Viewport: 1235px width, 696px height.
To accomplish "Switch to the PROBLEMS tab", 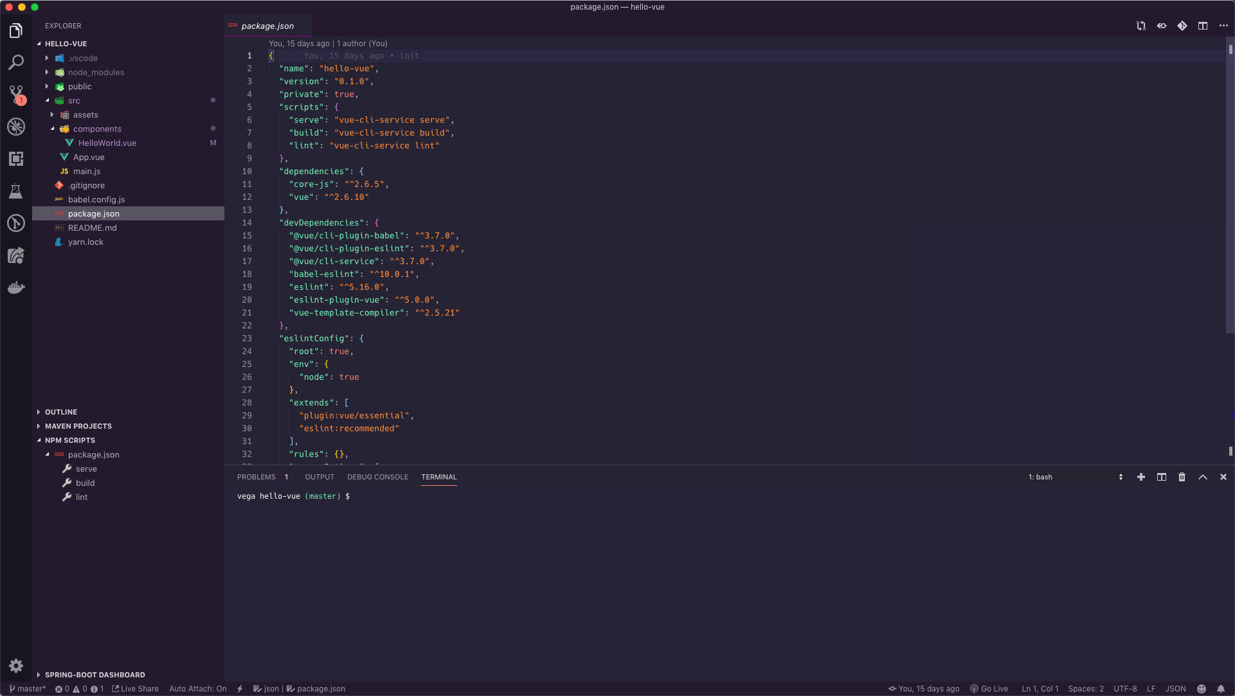I will pyautogui.click(x=256, y=477).
